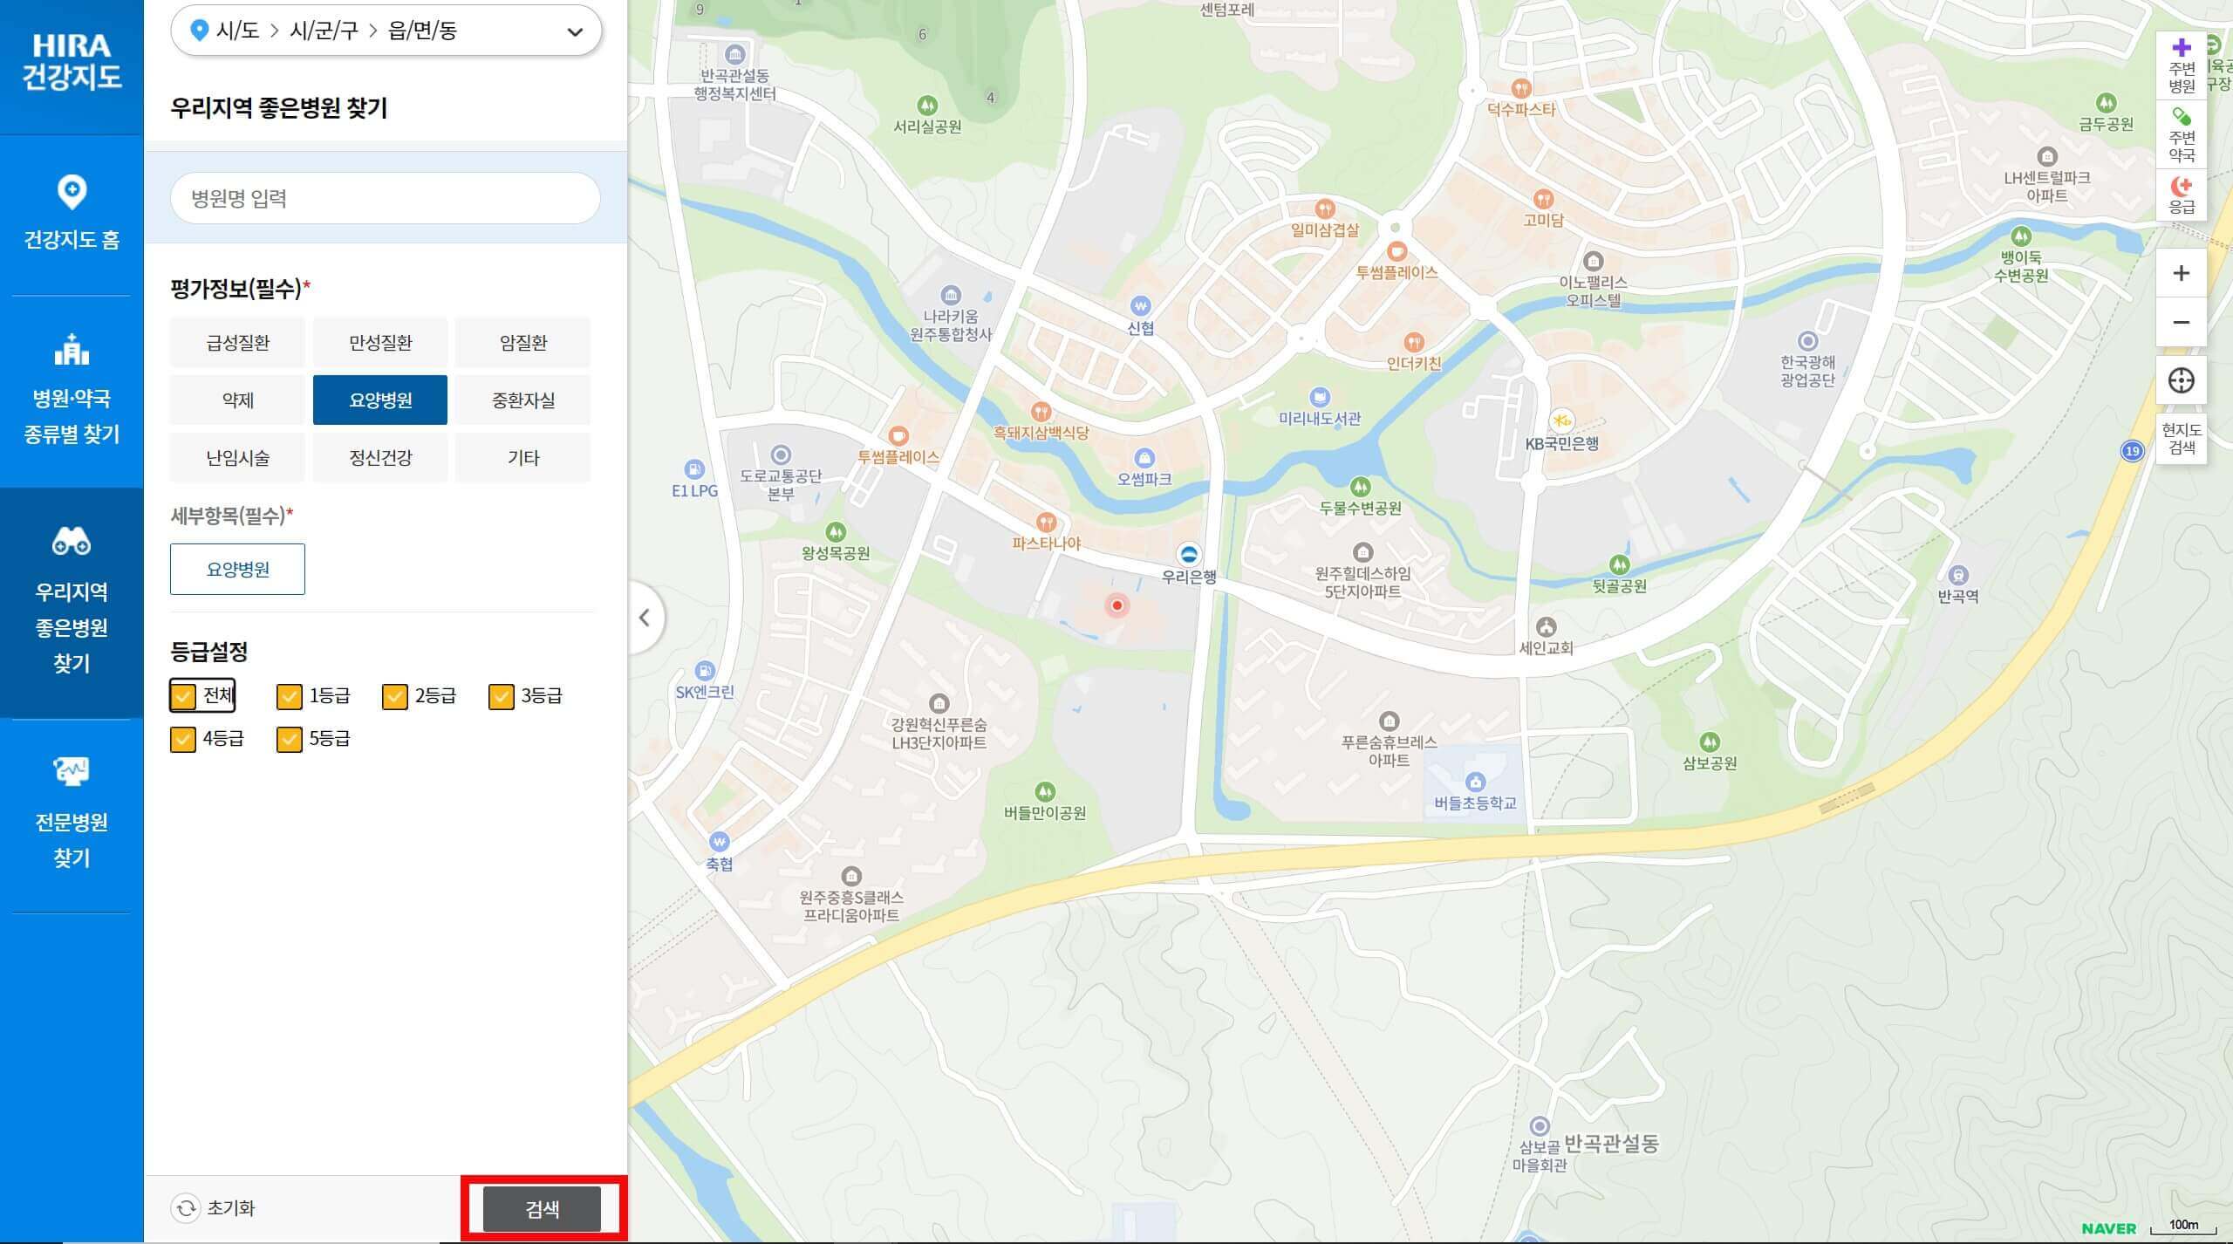
Task: Click the 병원명 입력 text field
Action: [385, 198]
